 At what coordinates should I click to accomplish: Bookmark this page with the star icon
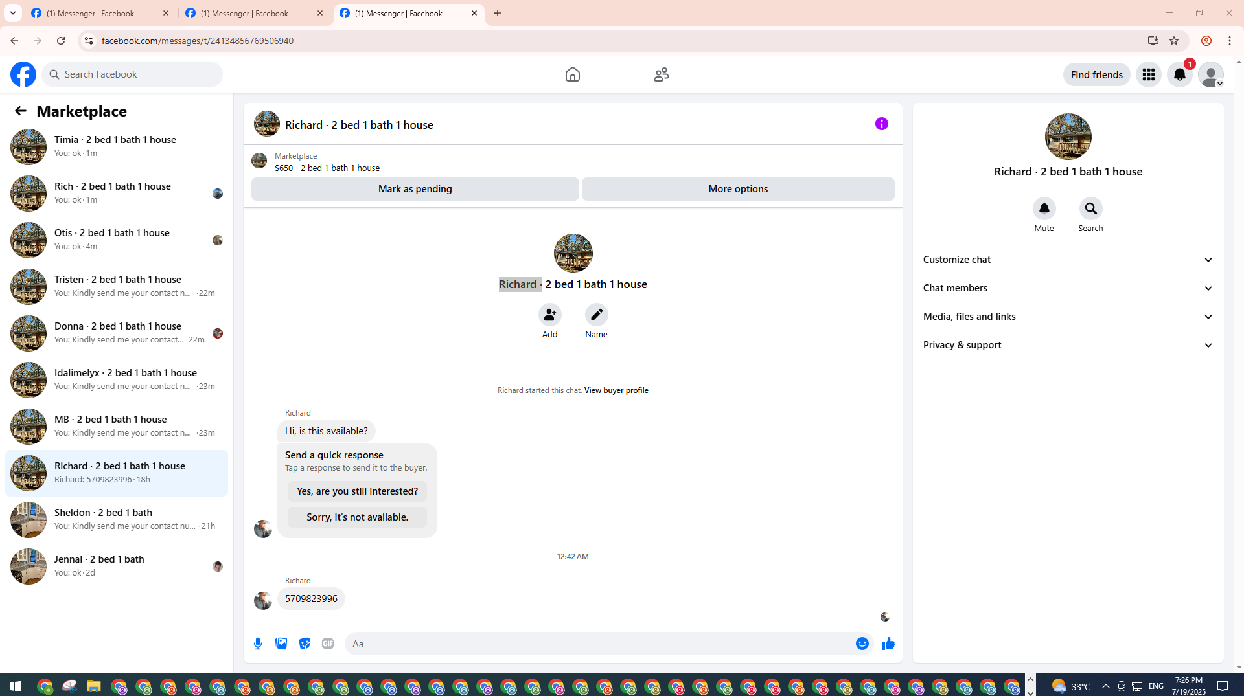[x=1173, y=41]
